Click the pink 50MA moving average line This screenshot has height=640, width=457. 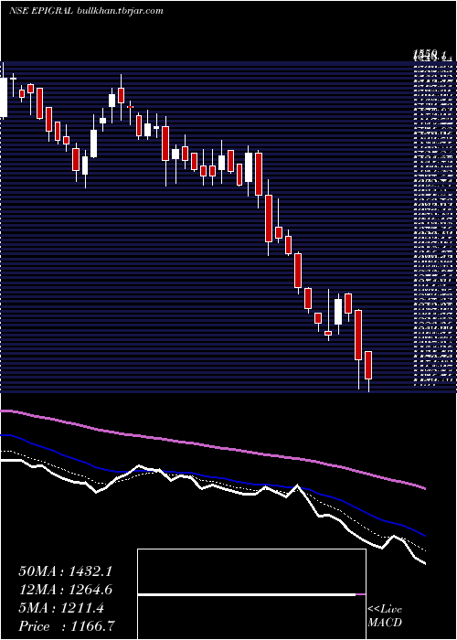pos(212,446)
